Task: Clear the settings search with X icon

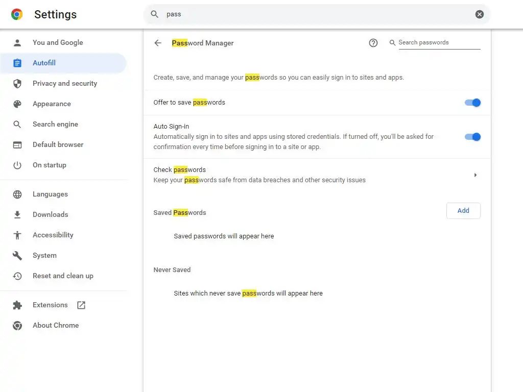Action: [x=479, y=14]
